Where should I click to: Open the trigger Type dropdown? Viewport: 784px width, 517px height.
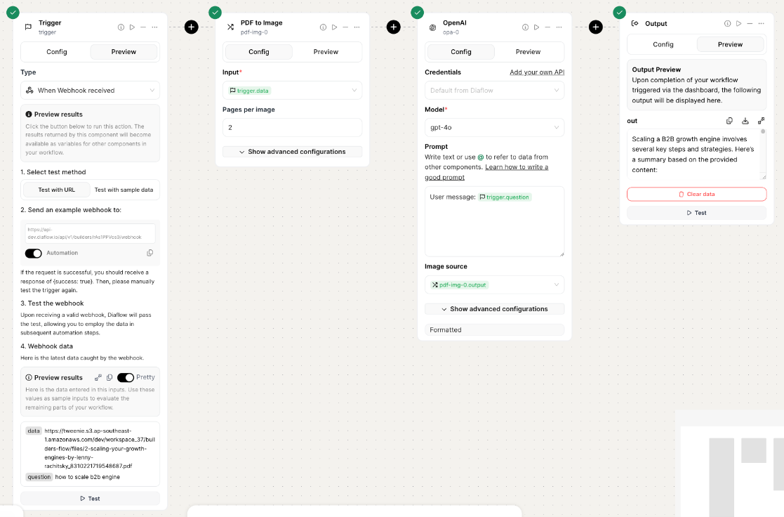click(x=90, y=91)
